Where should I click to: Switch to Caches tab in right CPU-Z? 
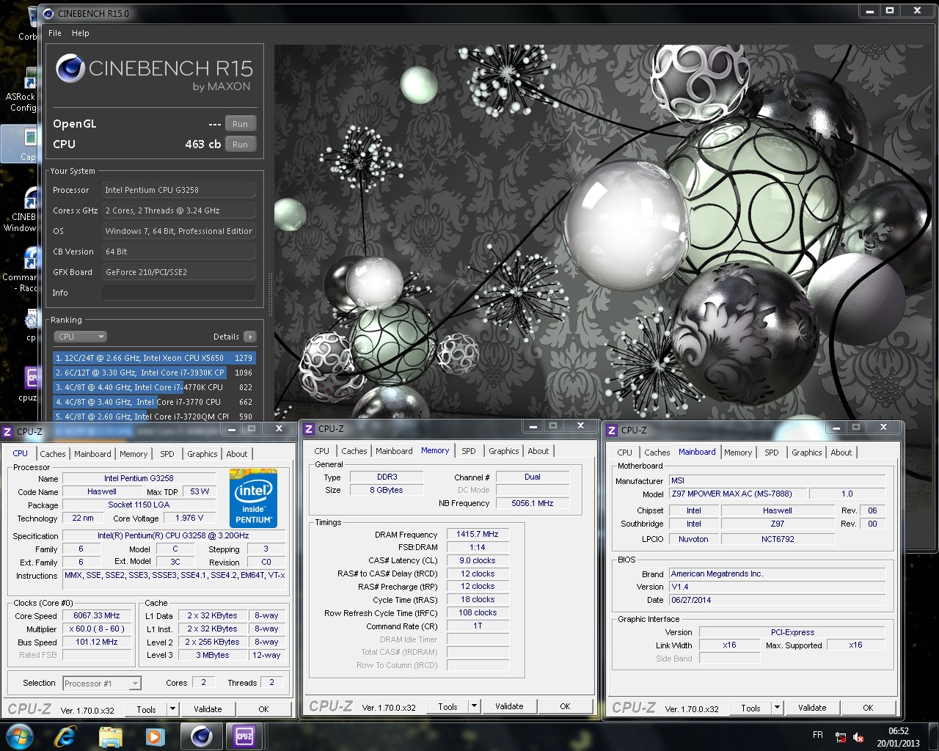[x=657, y=453]
